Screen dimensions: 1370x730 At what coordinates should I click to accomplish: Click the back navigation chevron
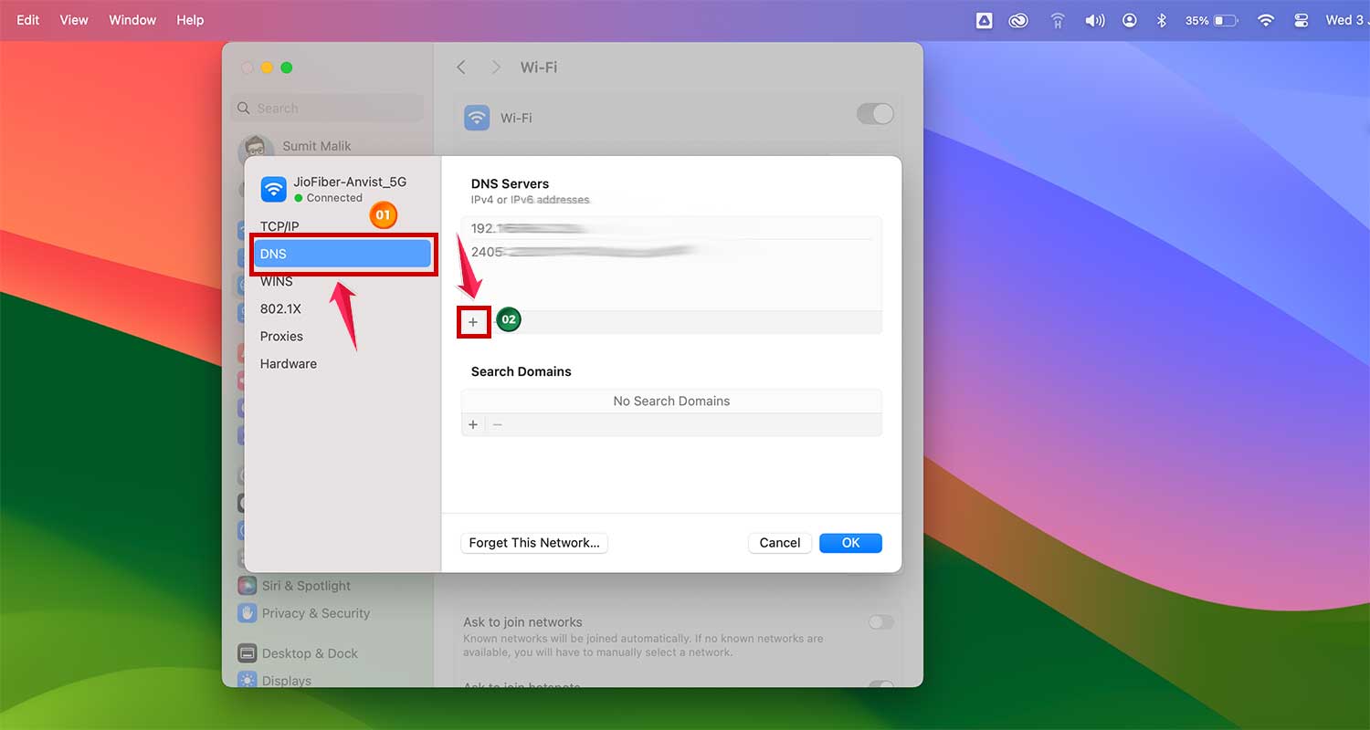(461, 67)
